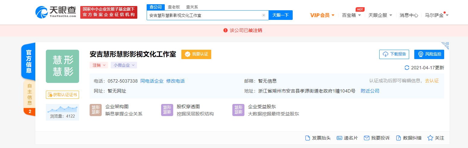Open 同电话企业 link
Image resolution: width=468 pixels, height=148 pixels.
tap(152, 81)
